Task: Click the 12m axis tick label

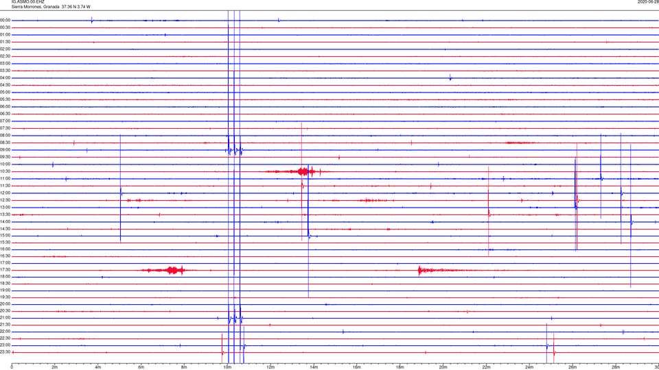Action: 270,367
